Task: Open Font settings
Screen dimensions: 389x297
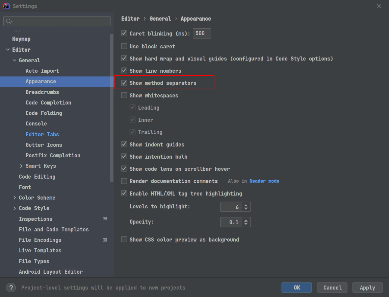Action: click(x=25, y=187)
